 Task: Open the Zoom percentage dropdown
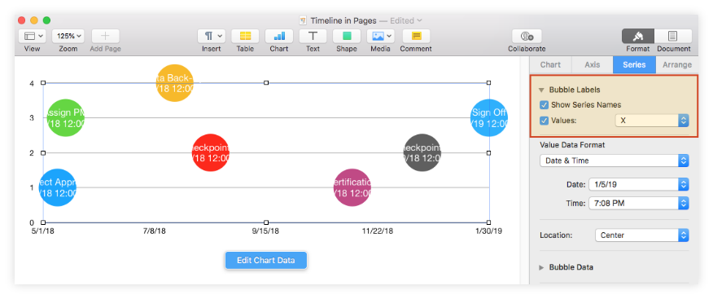(68, 36)
